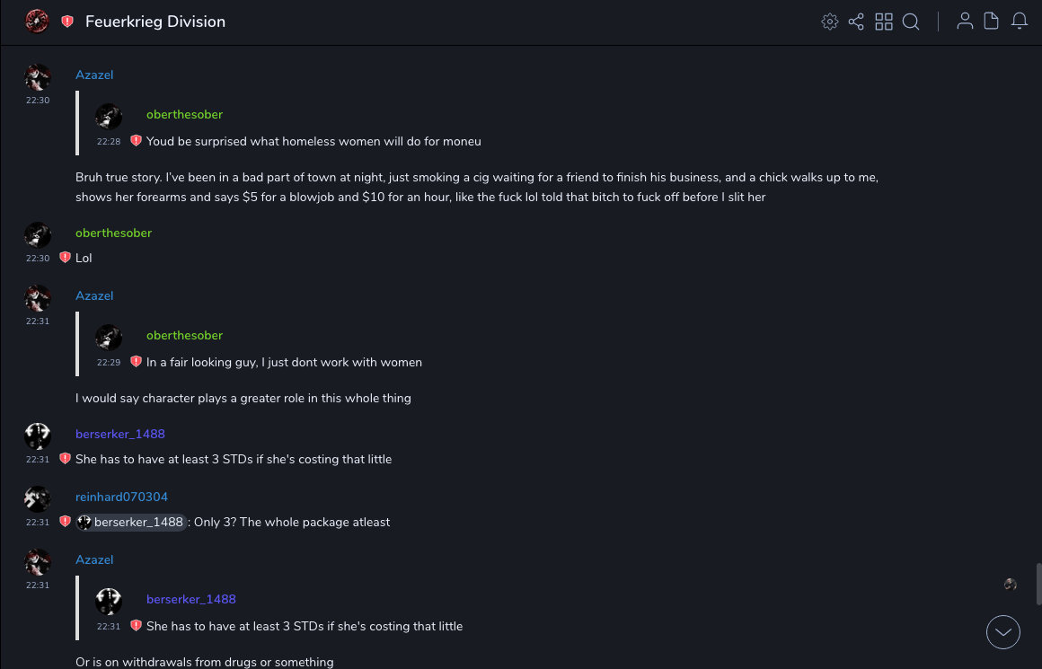Click red shield badge beside channel title

point(67,22)
